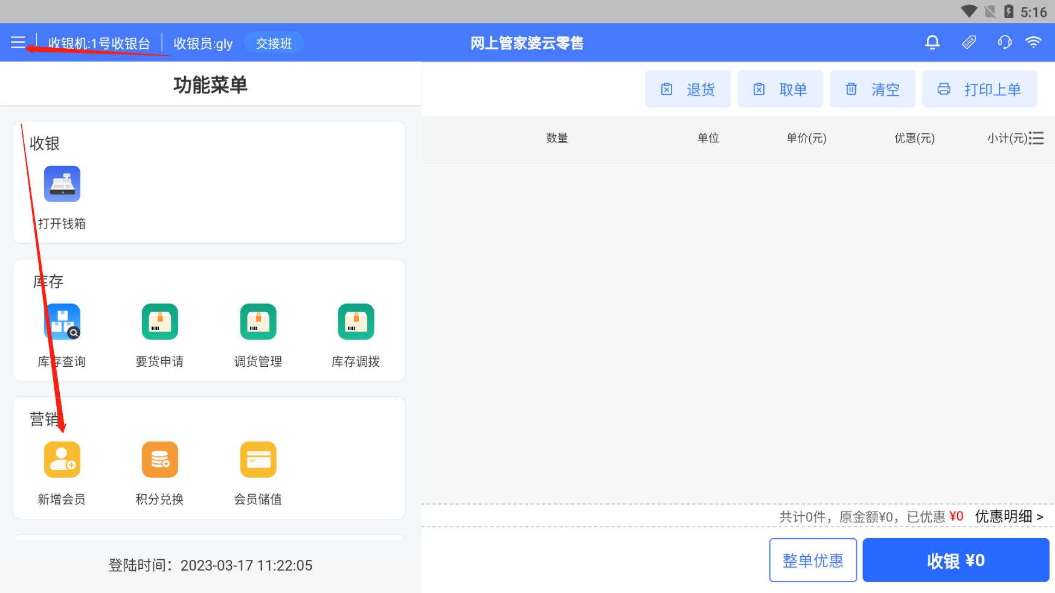Open the notification bell icon

932,42
